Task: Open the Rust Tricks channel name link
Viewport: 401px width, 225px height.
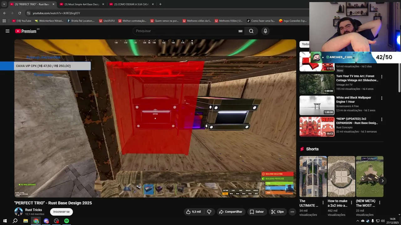Action: [x=34, y=210]
